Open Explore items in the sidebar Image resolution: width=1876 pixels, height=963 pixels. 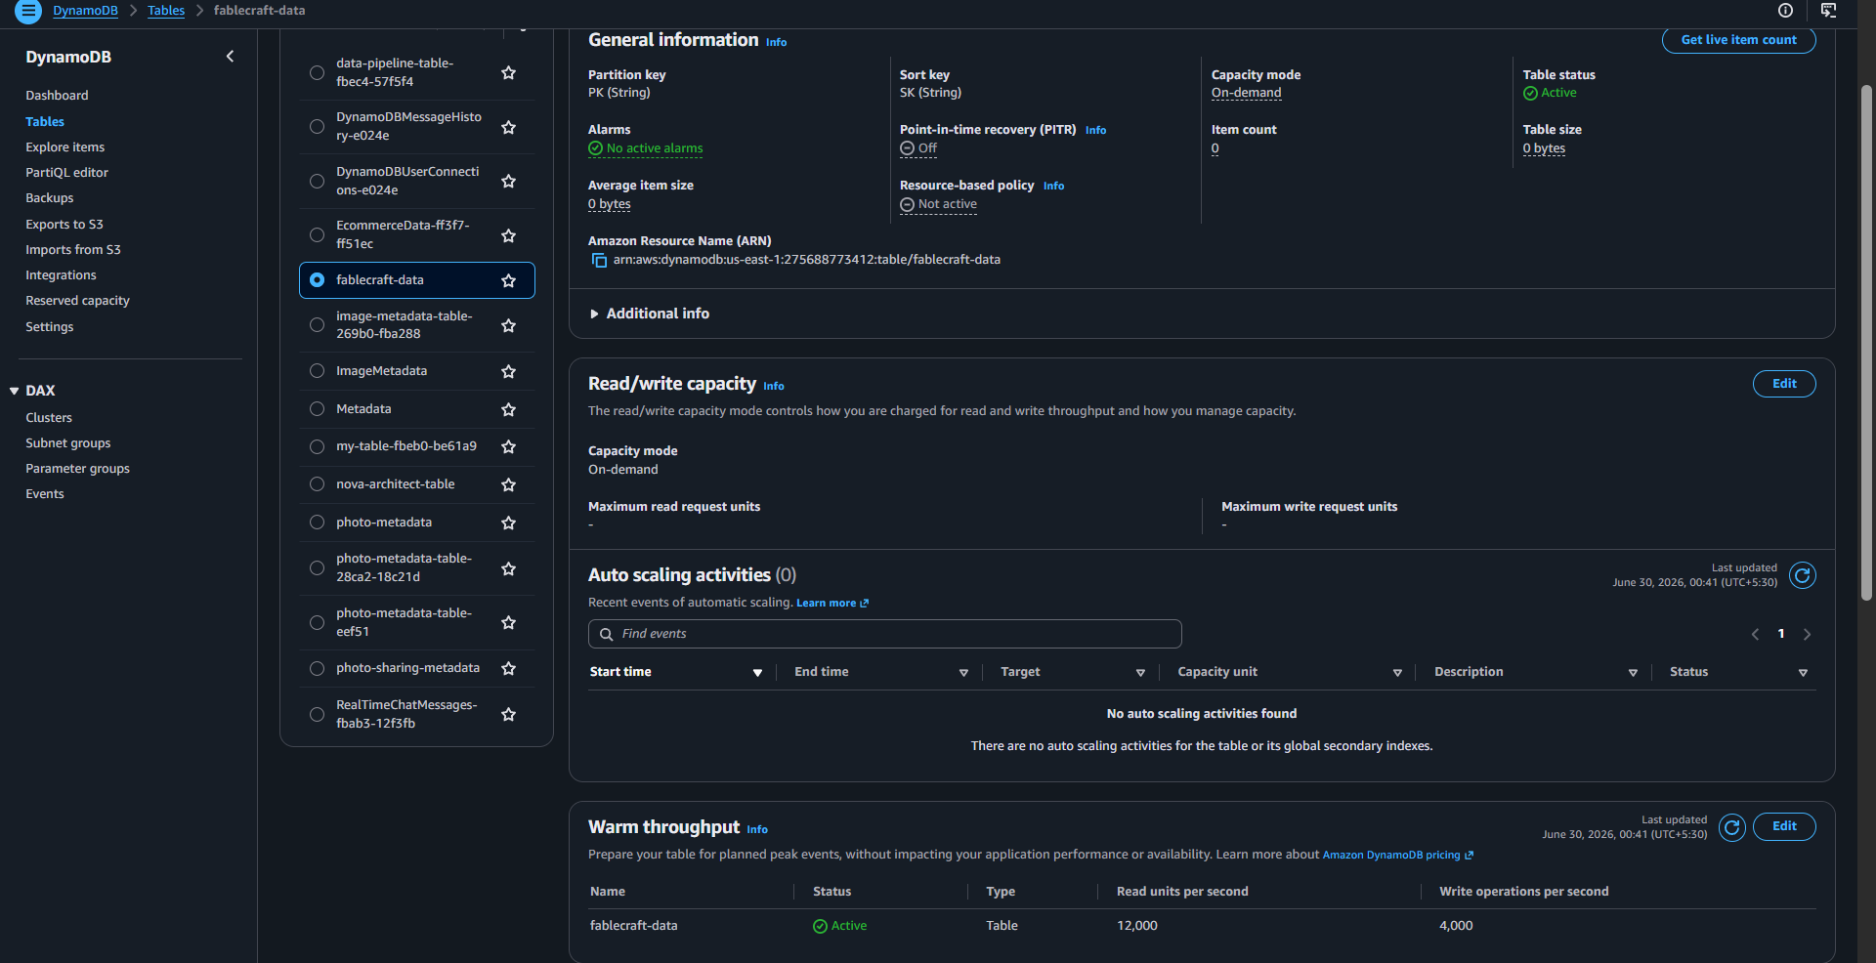click(x=64, y=147)
